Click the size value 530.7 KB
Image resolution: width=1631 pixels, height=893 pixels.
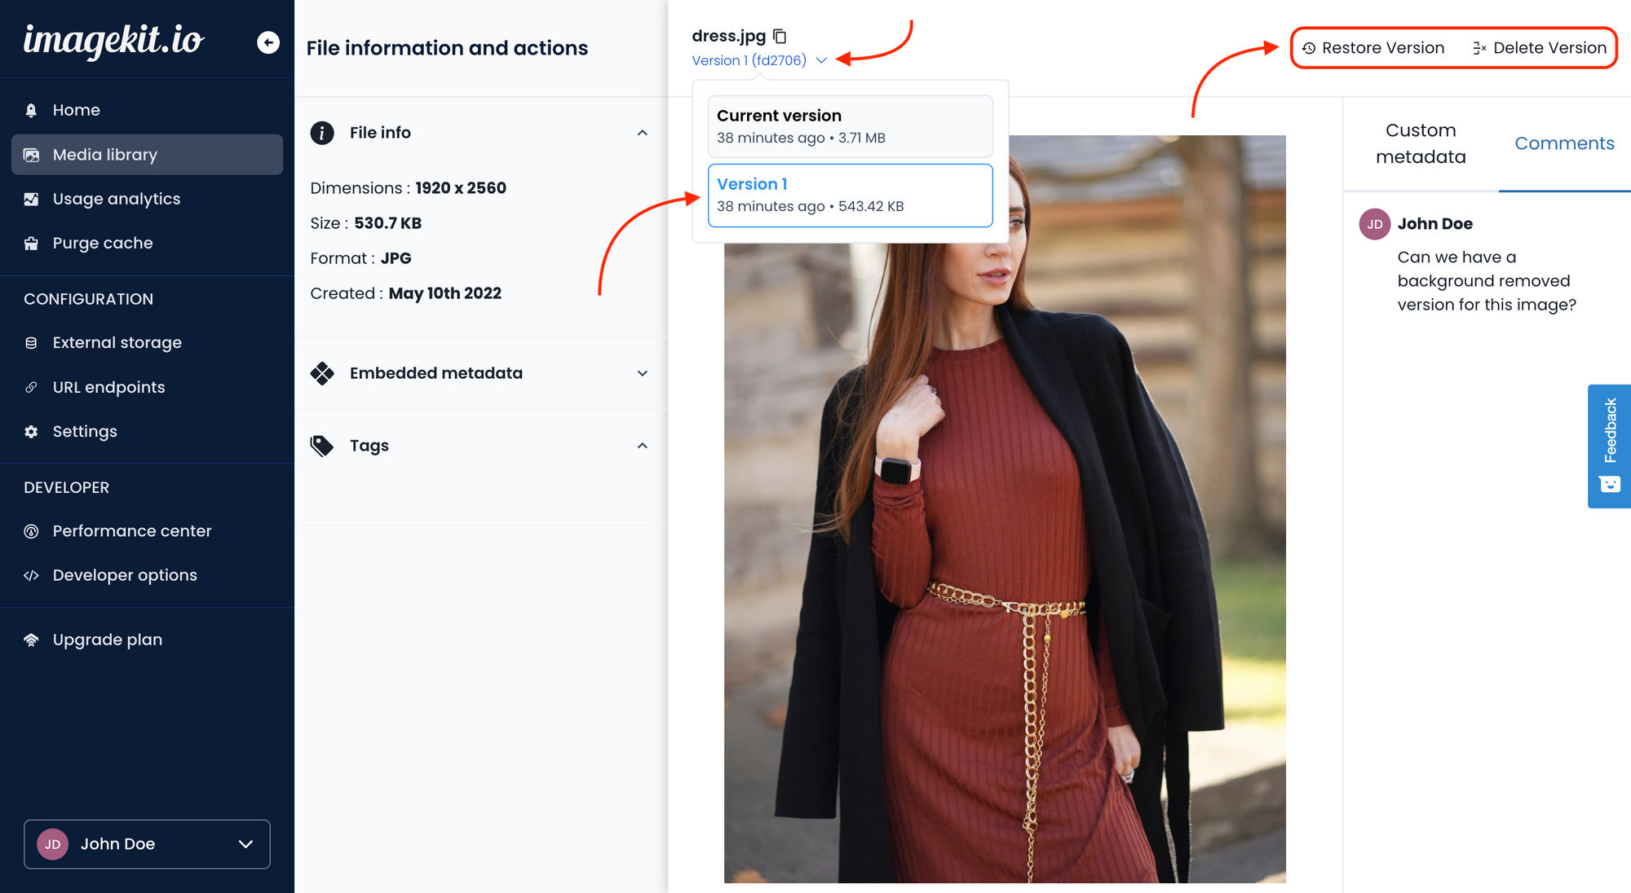tap(388, 223)
